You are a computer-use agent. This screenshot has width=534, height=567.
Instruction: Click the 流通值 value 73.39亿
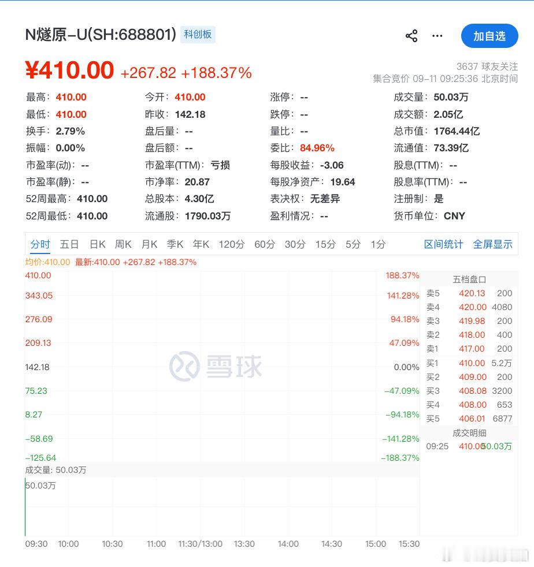(451, 148)
